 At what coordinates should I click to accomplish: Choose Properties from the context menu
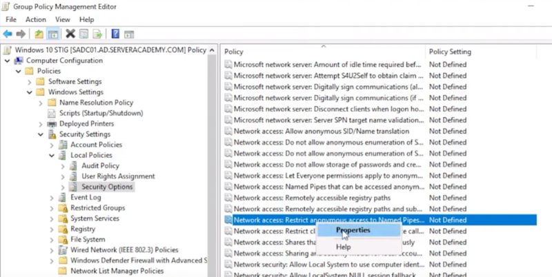pos(353,230)
